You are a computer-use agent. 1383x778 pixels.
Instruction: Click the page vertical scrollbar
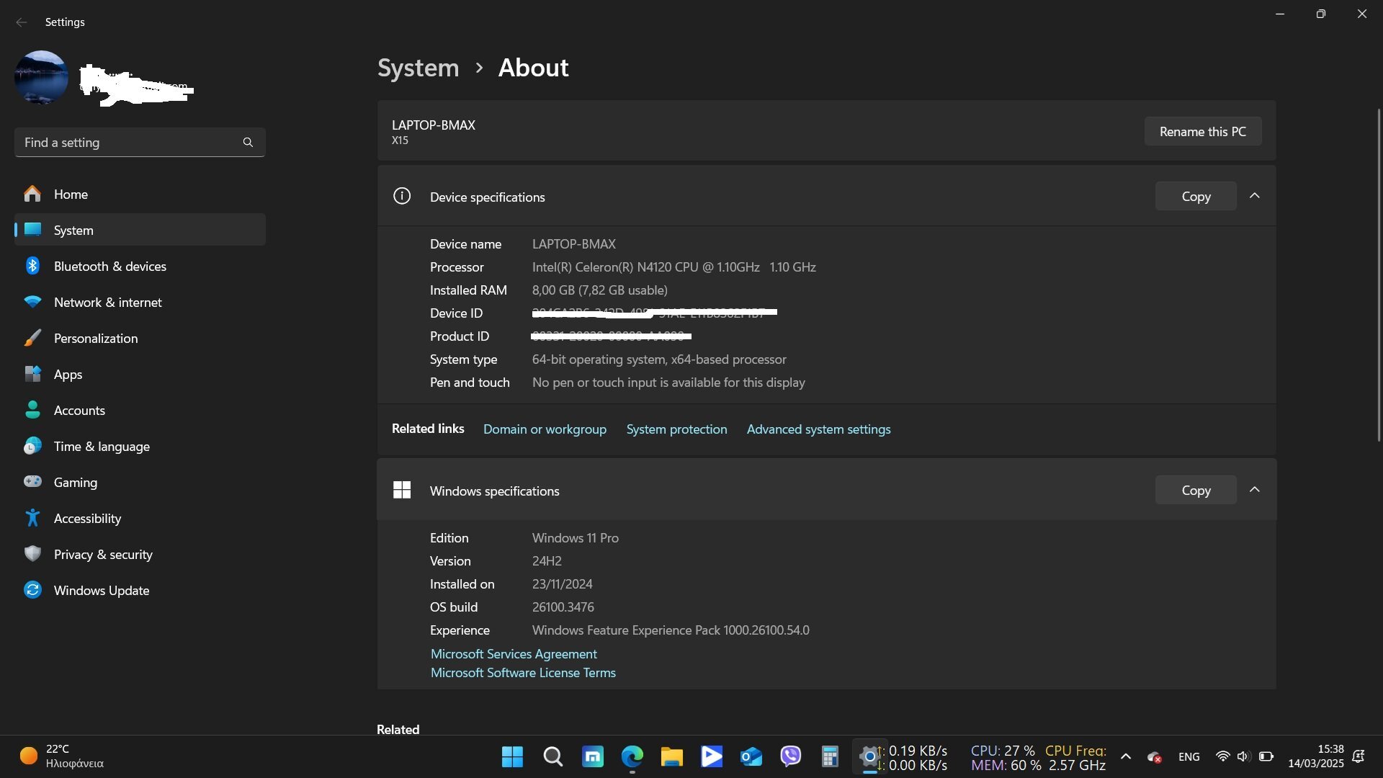(x=1379, y=274)
